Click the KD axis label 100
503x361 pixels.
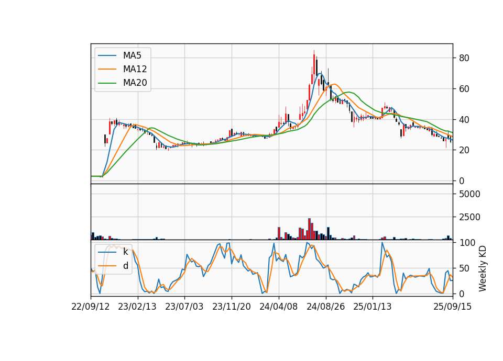click(x=467, y=243)
